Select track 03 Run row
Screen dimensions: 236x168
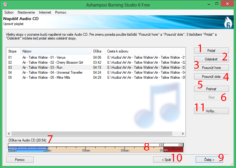pyautogui.click(x=96, y=67)
